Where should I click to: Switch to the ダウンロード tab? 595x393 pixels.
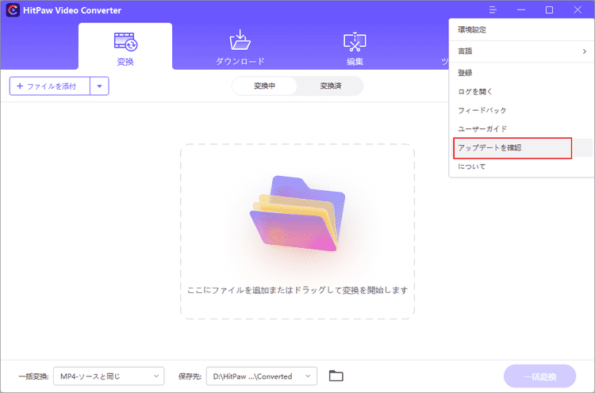pyautogui.click(x=240, y=48)
